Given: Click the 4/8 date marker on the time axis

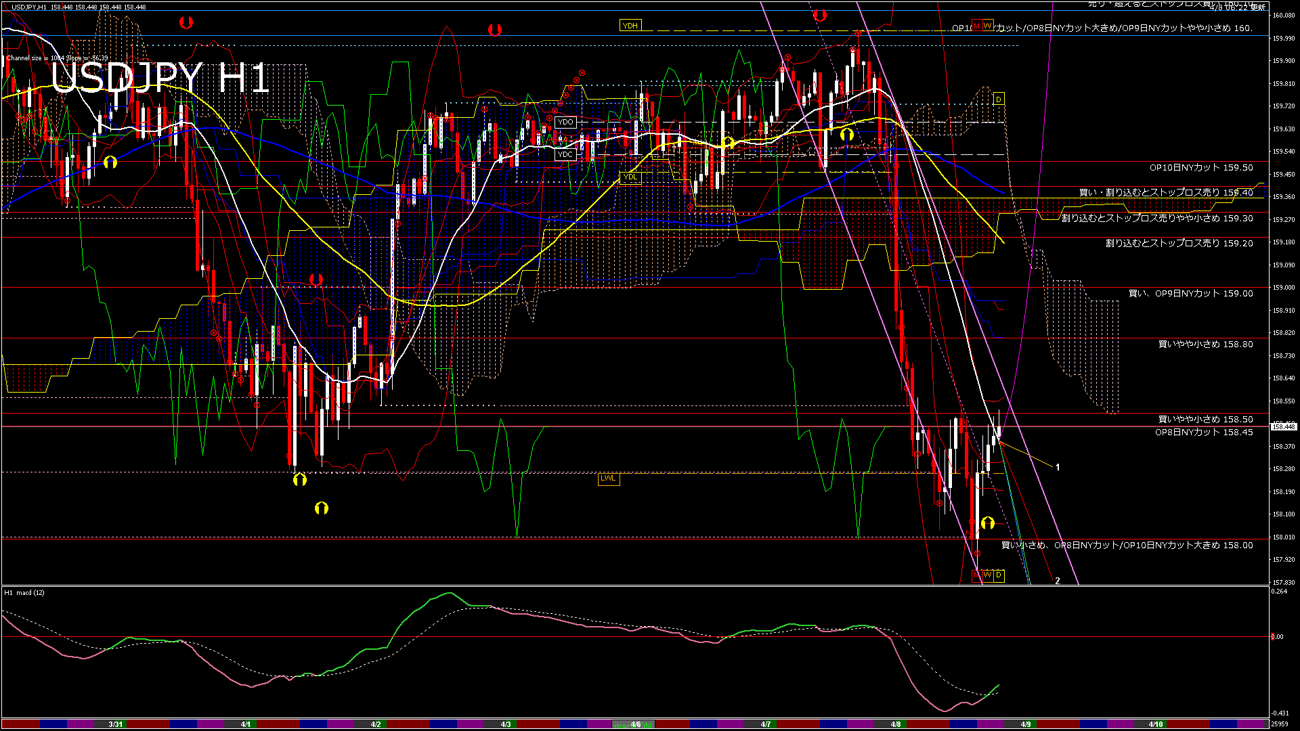Looking at the screenshot, I should [896, 724].
